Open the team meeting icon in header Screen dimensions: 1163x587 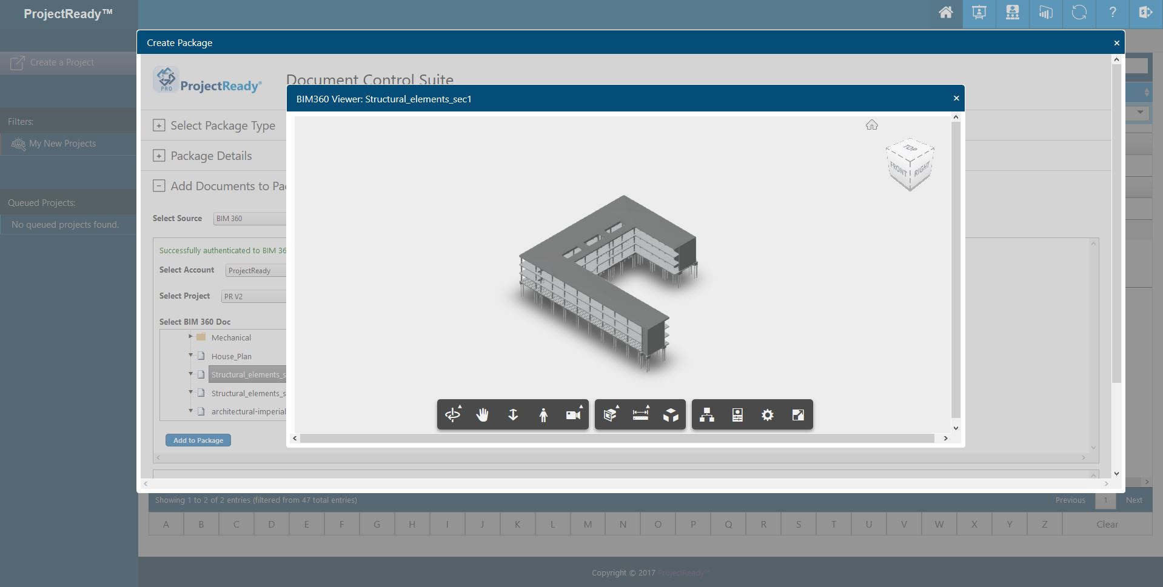click(1013, 13)
